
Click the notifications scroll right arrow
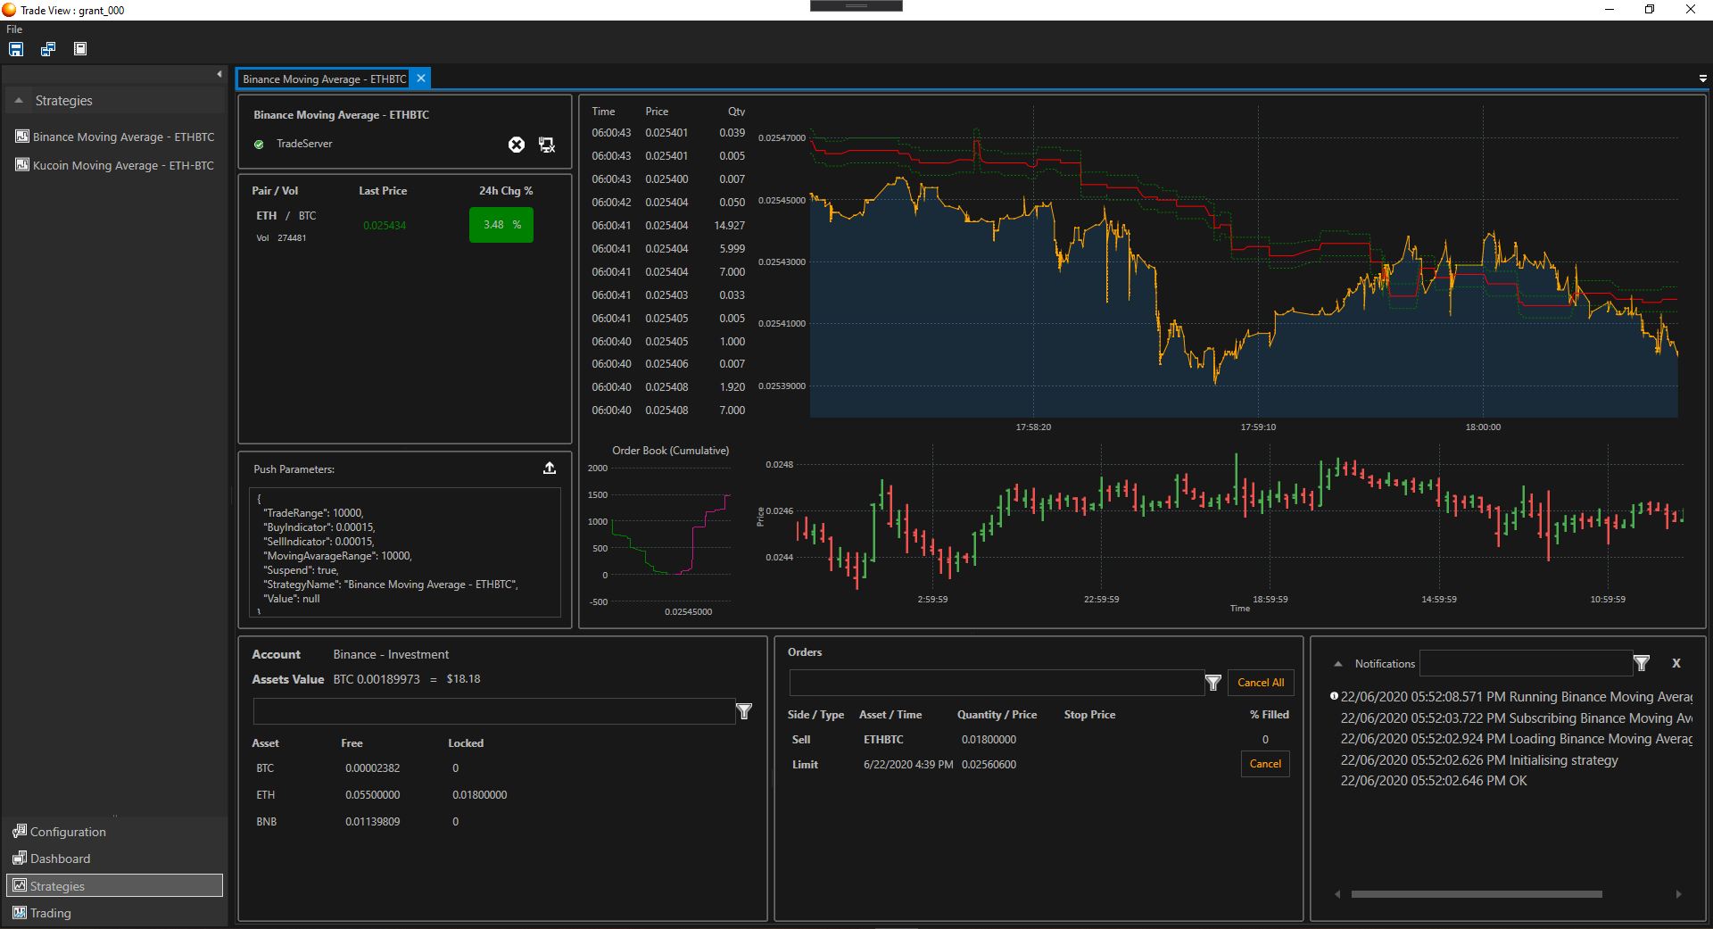pos(1678,894)
